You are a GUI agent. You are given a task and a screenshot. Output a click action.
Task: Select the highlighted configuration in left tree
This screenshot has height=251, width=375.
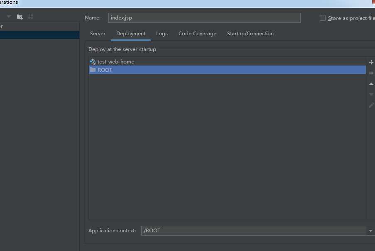click(x=40, y=35)
